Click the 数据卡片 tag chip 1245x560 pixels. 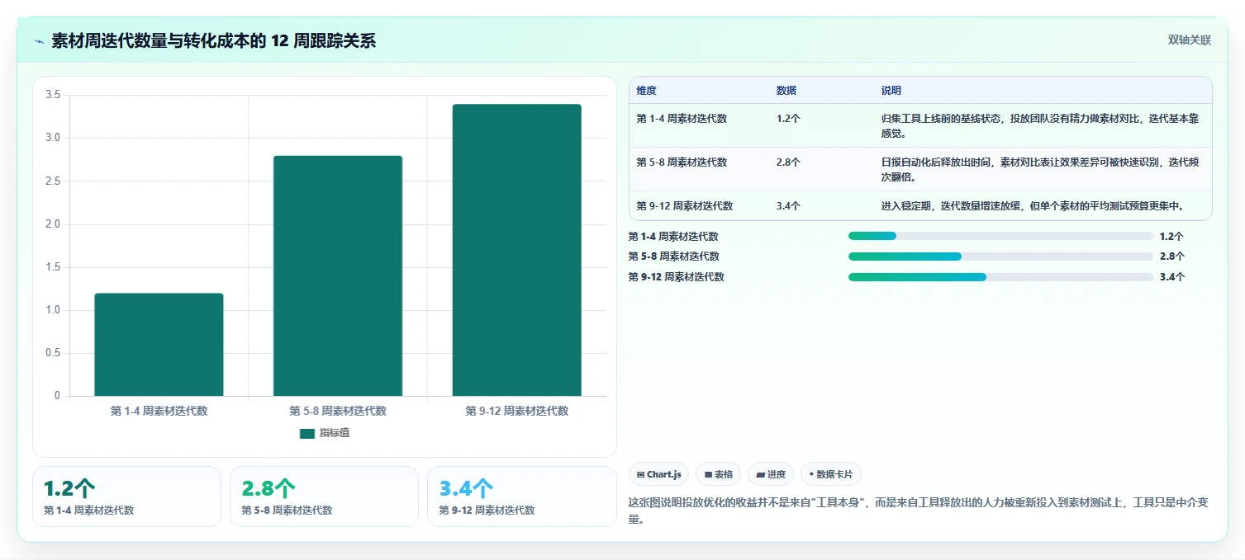831,474
